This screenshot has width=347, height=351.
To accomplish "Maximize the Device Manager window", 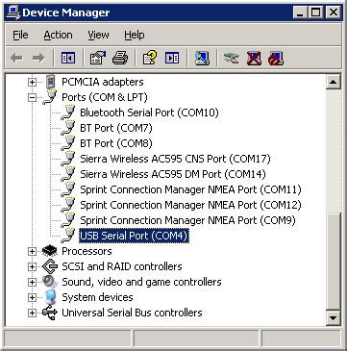I will coord(316,13).
